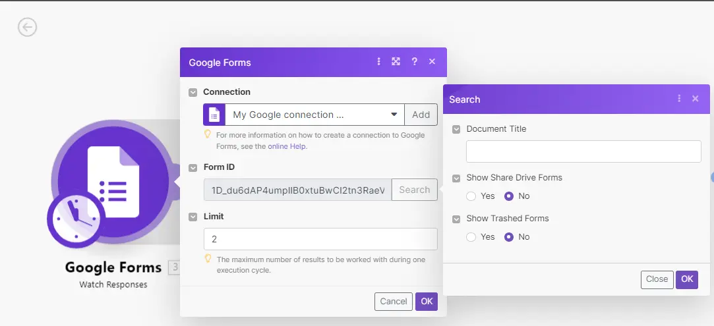This screenshot has width=714, height=326.
Task: Cancel the Google Forms dialog
Action: [x=394, y=302]
